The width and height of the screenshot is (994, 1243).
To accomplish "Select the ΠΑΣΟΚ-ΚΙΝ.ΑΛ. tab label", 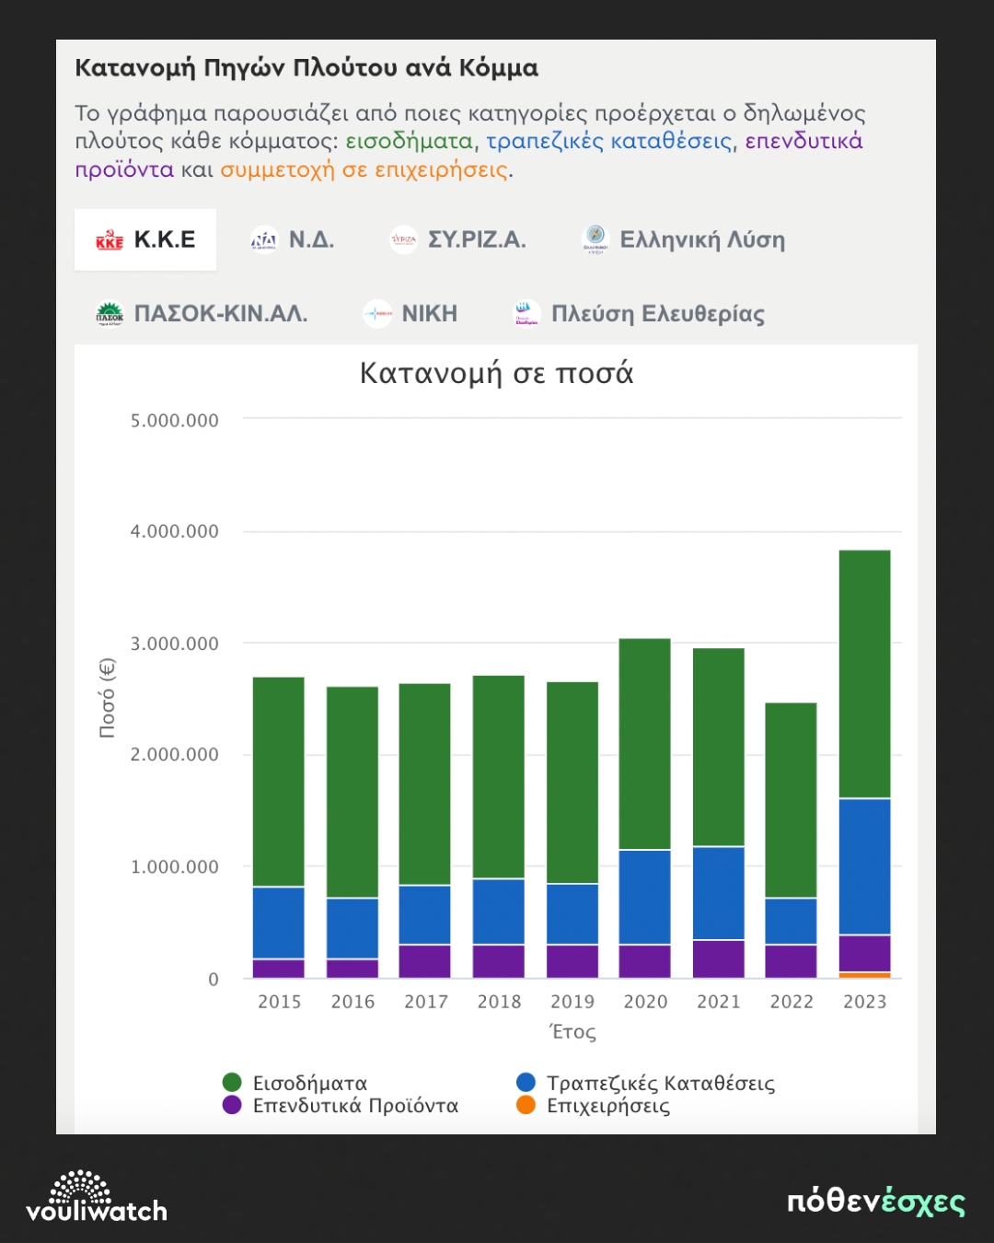I will (221, 314).
